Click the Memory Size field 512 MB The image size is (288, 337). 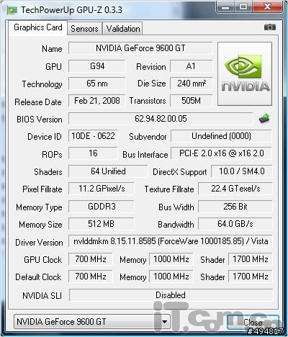[x=102, y=224]
